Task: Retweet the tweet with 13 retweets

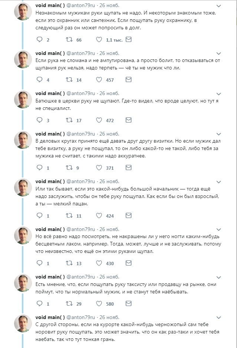Action: click(x=69, y=263)
